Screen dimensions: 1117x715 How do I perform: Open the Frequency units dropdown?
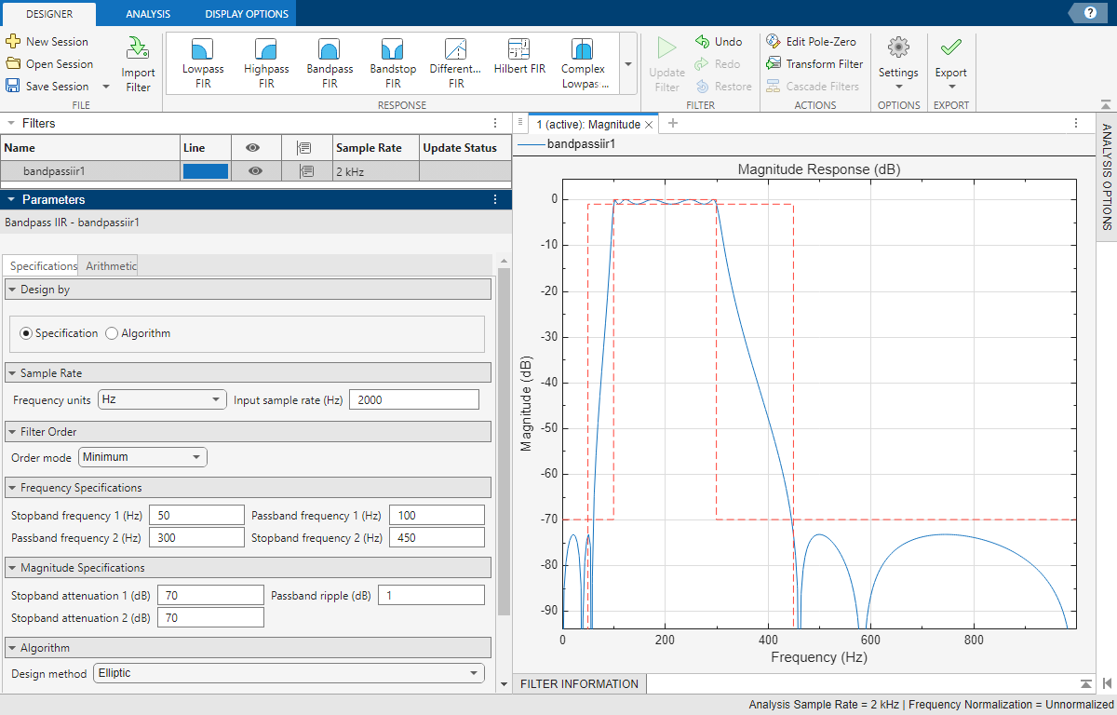point(161,398)
